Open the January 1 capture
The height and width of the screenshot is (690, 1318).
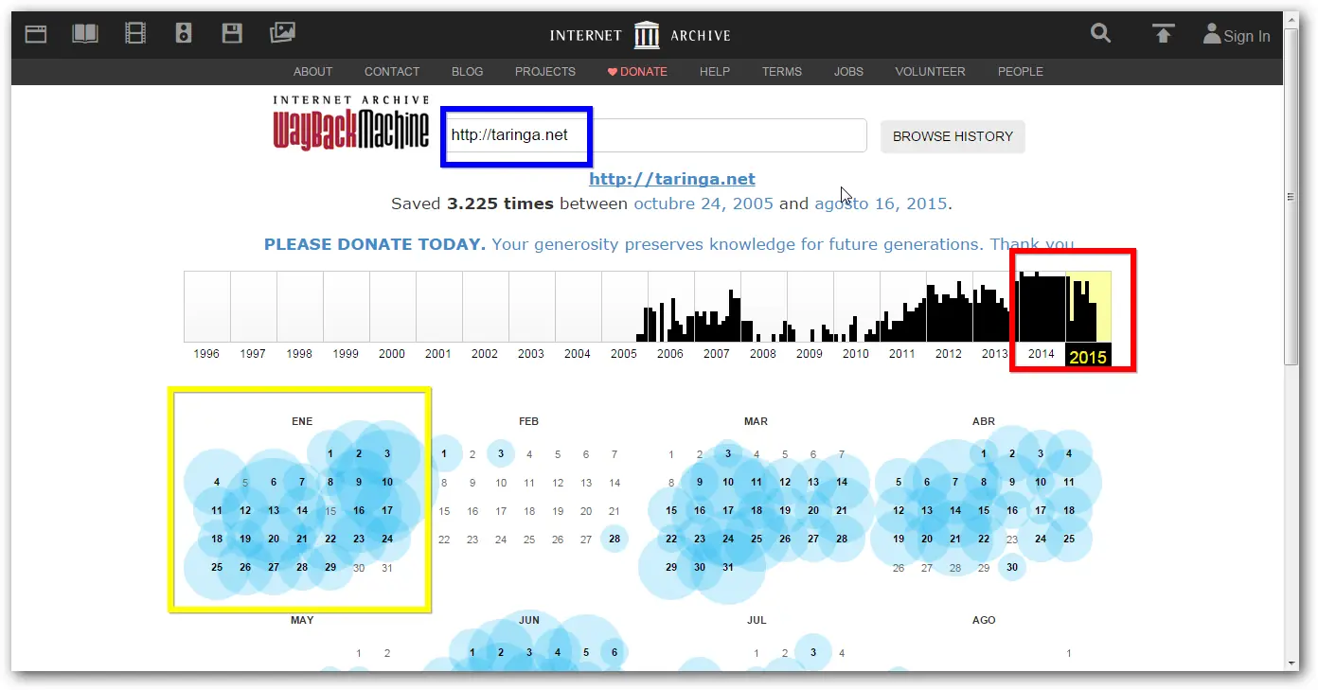pos(330,454)
